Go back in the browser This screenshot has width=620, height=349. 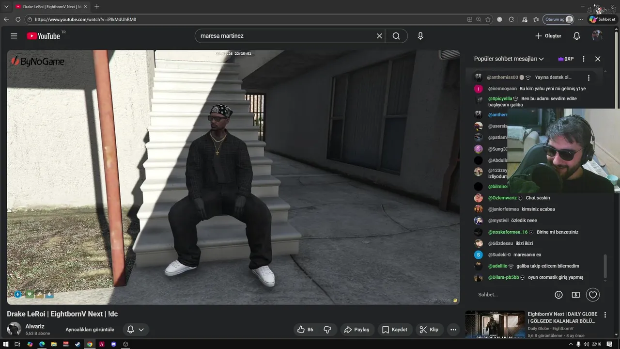(6, 19)
